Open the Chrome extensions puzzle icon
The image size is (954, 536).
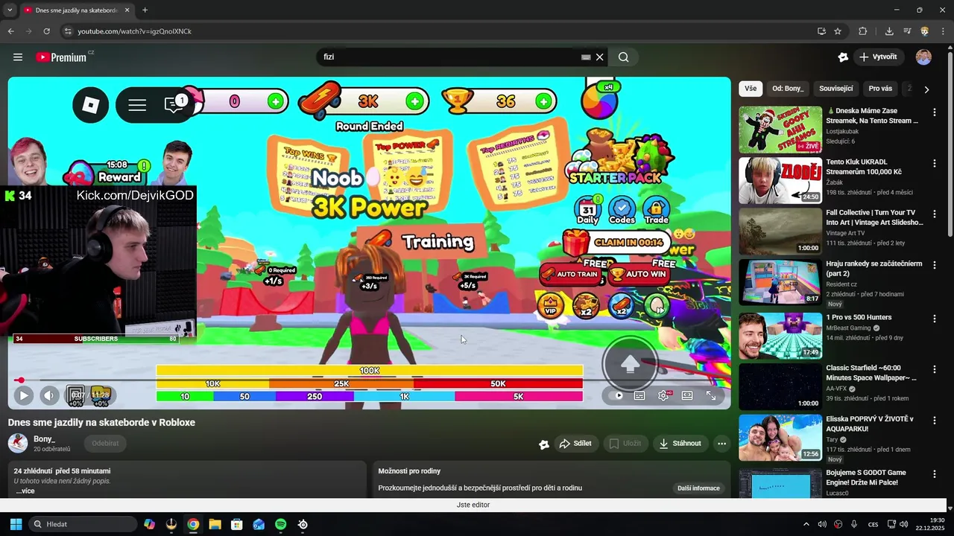coord(863,31)
